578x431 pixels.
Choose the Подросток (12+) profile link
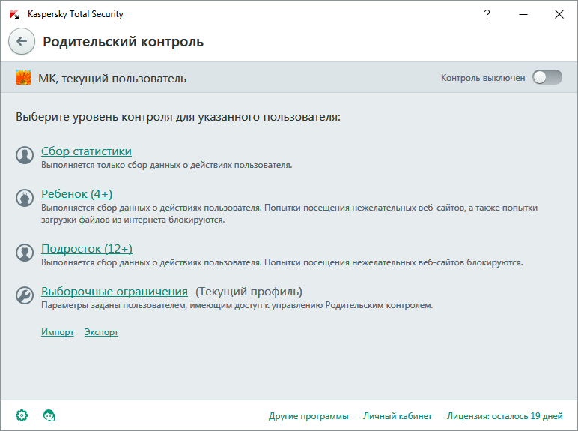click(87, 249)
